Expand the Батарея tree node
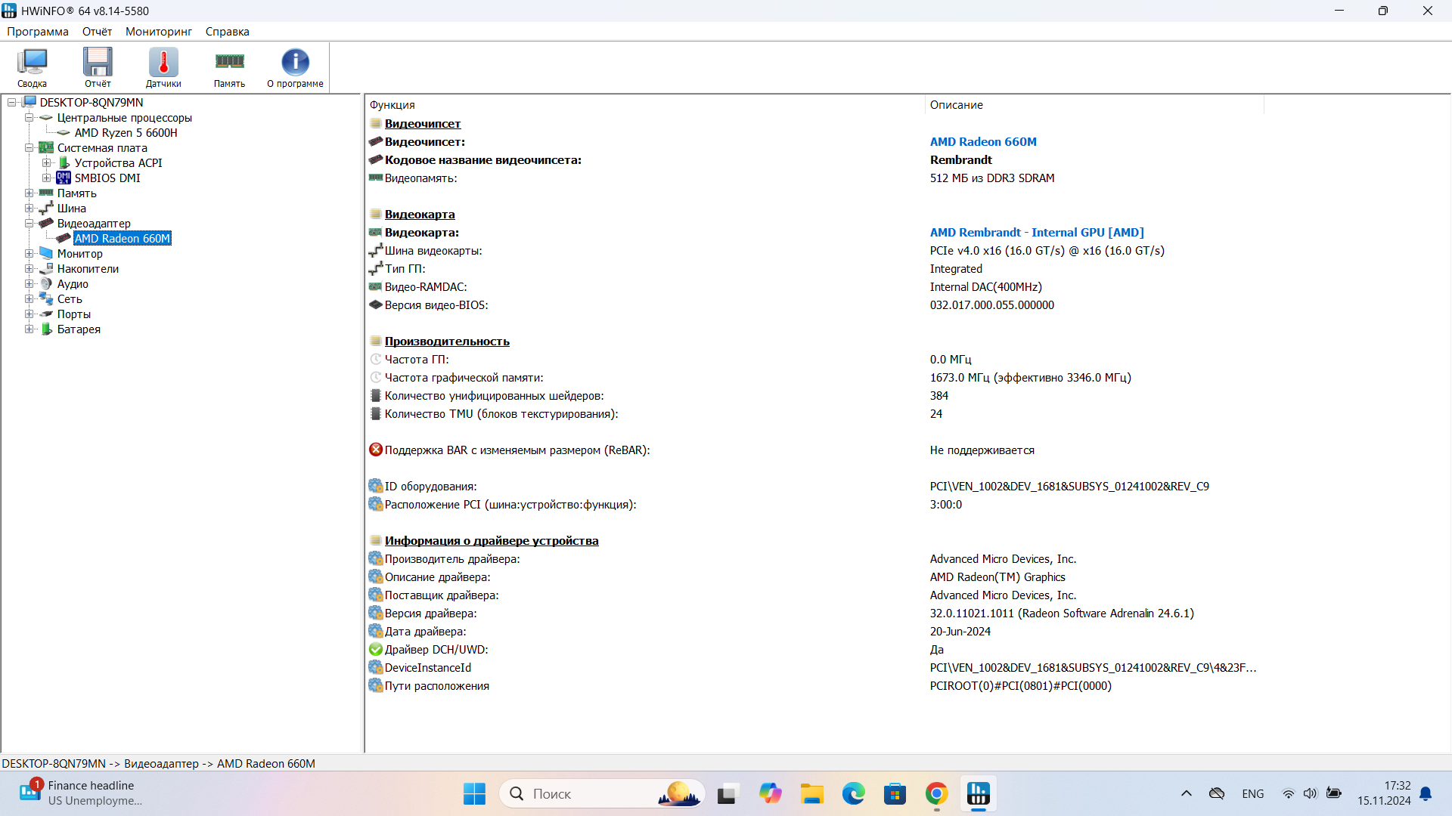This screenshot has width=1452, height=816. [29, 329]
